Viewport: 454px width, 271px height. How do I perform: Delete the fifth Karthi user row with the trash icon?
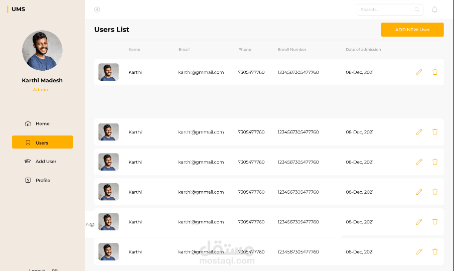(x=435, y=221)
